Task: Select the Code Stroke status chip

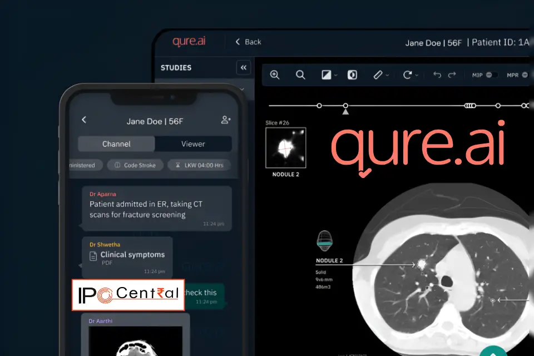Action: pyautogui.click(x=135, y=165)
